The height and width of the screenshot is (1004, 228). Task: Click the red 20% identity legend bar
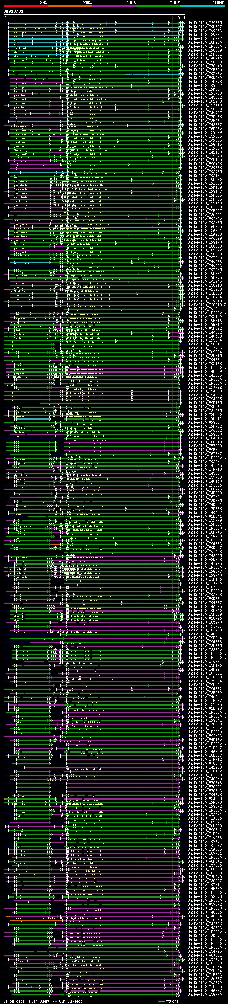click(x=26, y=6)
